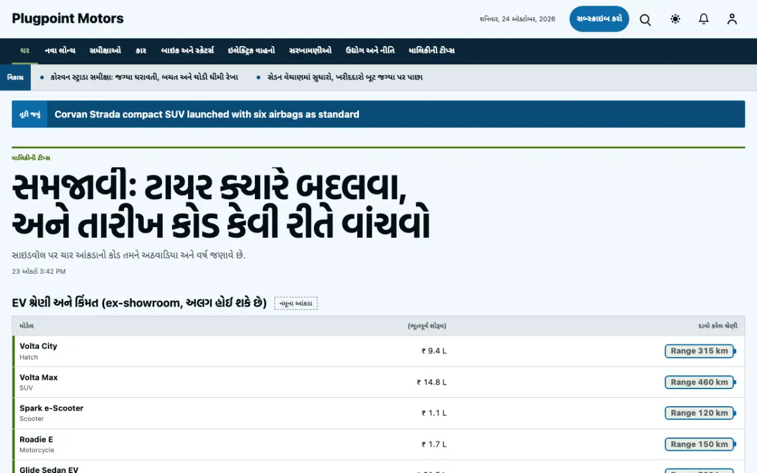This screenshot has width=757, height=473.
Task: Select the ઘર nav tab
Action: pyautogui.click(x=25, y=50)
